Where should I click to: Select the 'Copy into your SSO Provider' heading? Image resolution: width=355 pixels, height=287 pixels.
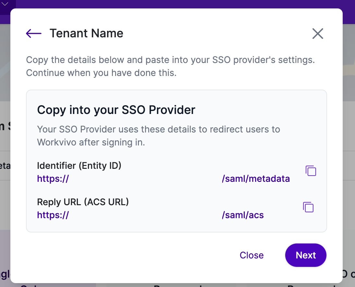116,110
